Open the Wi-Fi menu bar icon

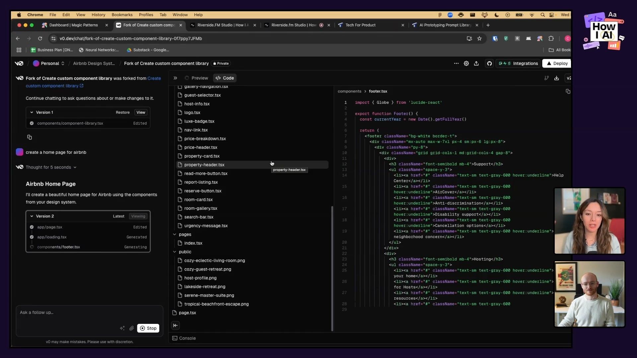click(x=531, y=15)
